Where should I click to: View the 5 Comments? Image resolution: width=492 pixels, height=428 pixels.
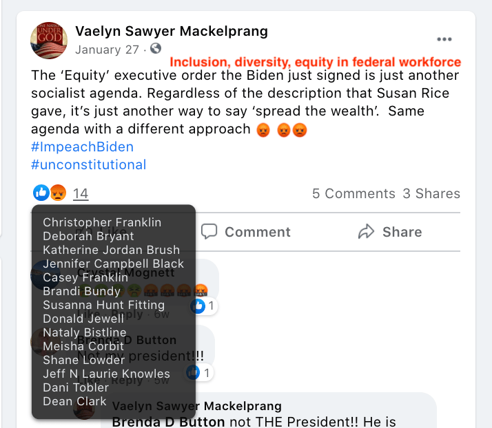tap(353, 194)
